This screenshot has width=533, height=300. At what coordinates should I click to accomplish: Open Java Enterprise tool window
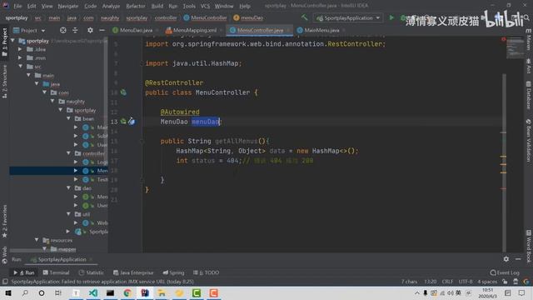(133, 272)
